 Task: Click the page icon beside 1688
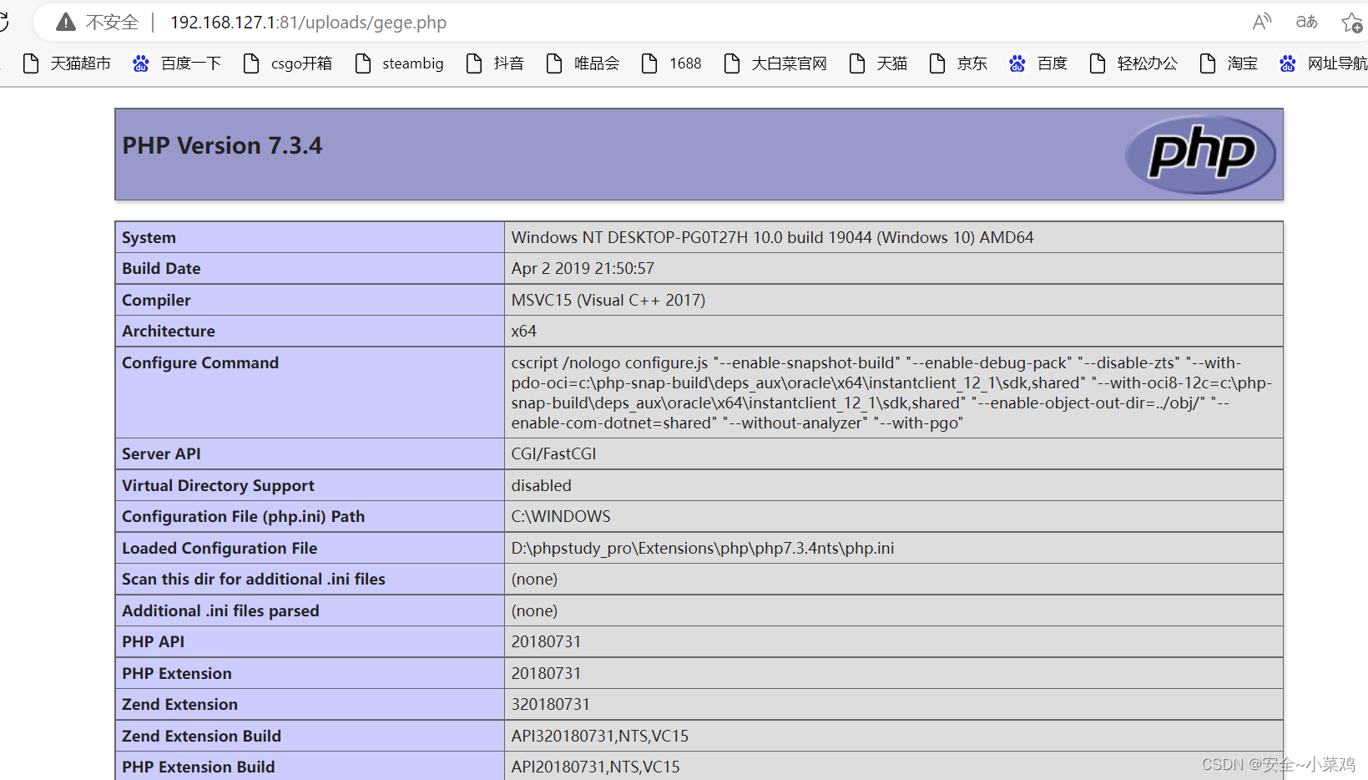649,63
